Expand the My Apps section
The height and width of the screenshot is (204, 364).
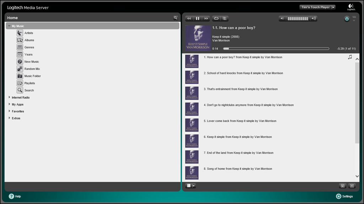pyautogui.click(x=9, y=104)
